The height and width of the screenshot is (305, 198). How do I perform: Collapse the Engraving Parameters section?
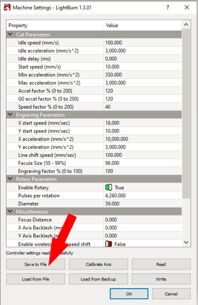point(10,115)
